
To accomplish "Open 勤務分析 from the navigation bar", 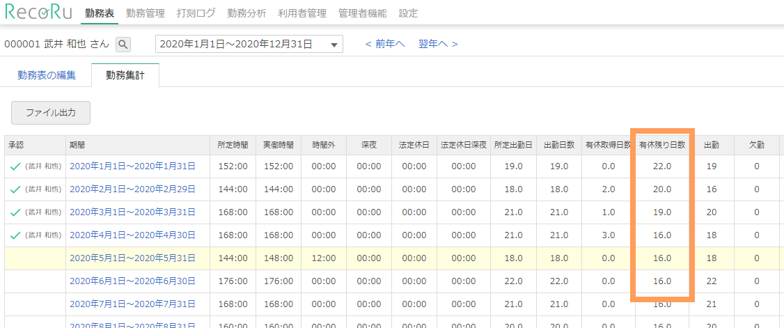I will click(246, 13).
